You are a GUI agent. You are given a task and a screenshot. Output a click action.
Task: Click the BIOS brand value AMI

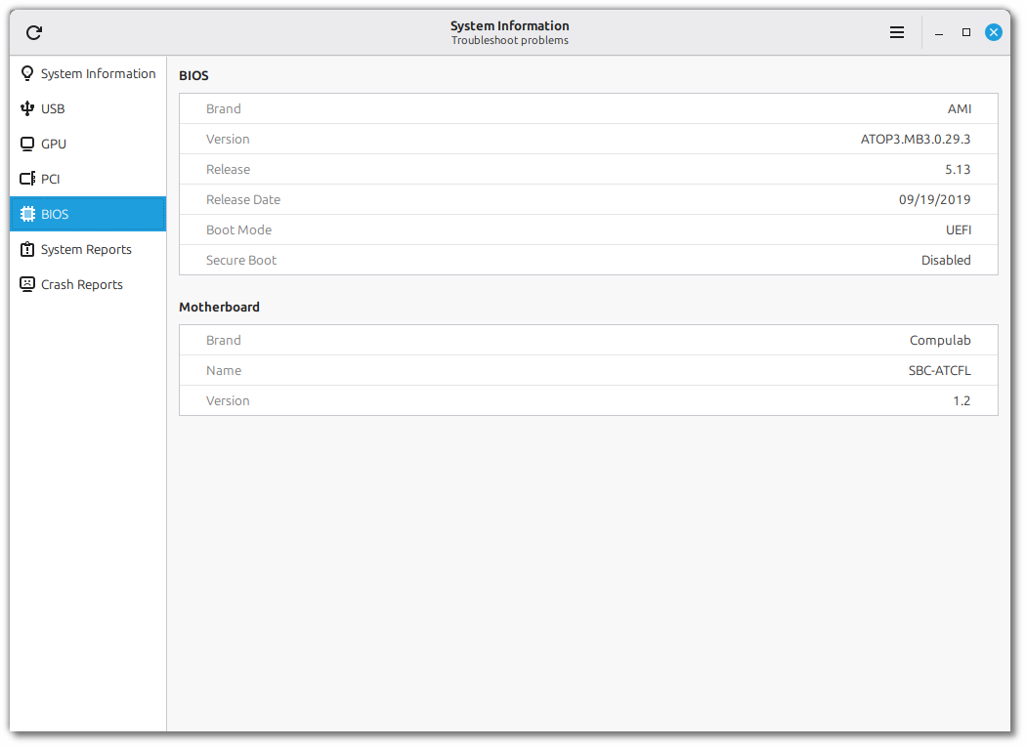[960, 108]
